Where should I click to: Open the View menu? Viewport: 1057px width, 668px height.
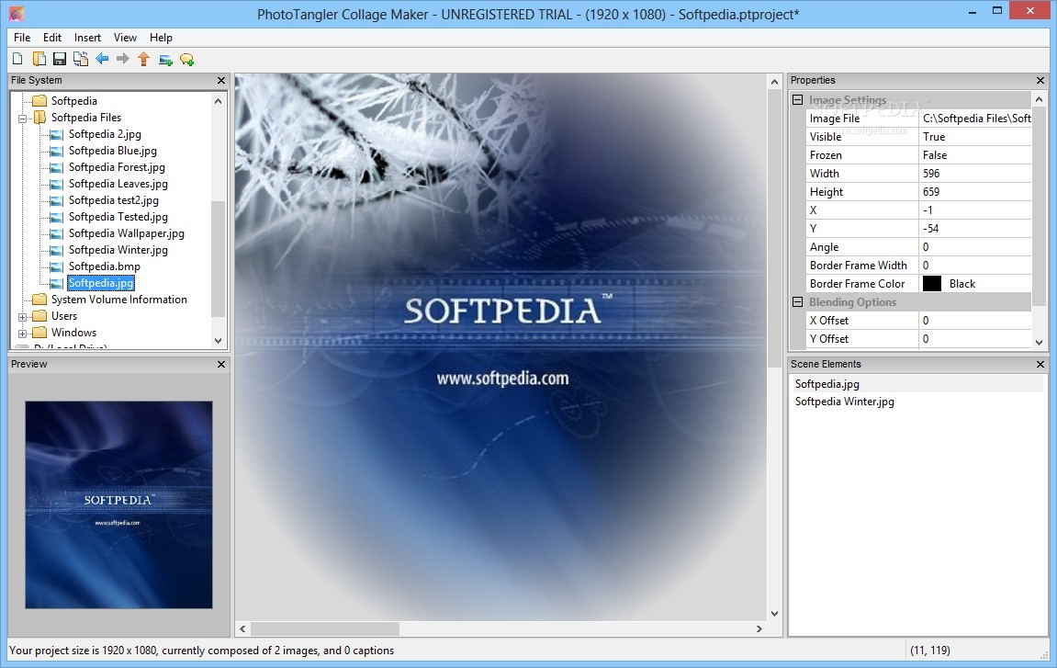[x=125, y=38]
